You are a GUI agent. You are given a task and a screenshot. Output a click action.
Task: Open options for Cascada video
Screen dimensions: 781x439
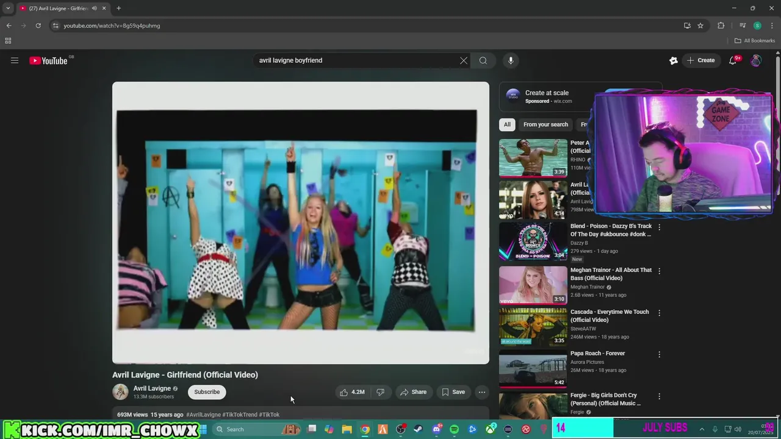659,313
